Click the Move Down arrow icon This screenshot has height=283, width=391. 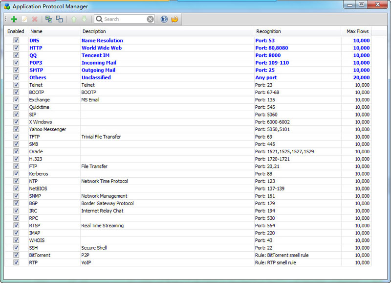pyautogui.click(x=84, y=19)
